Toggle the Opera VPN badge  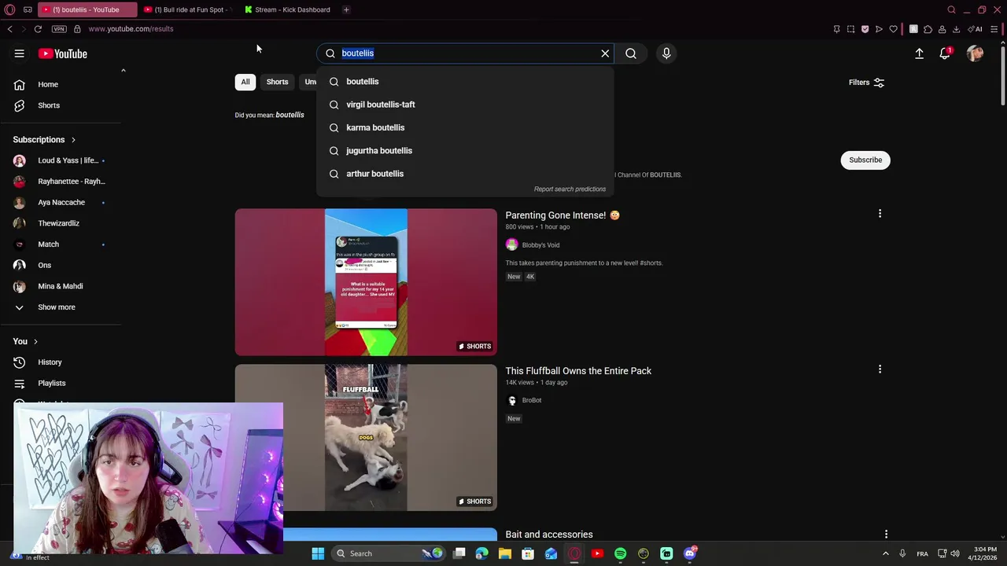click(59, 29)
